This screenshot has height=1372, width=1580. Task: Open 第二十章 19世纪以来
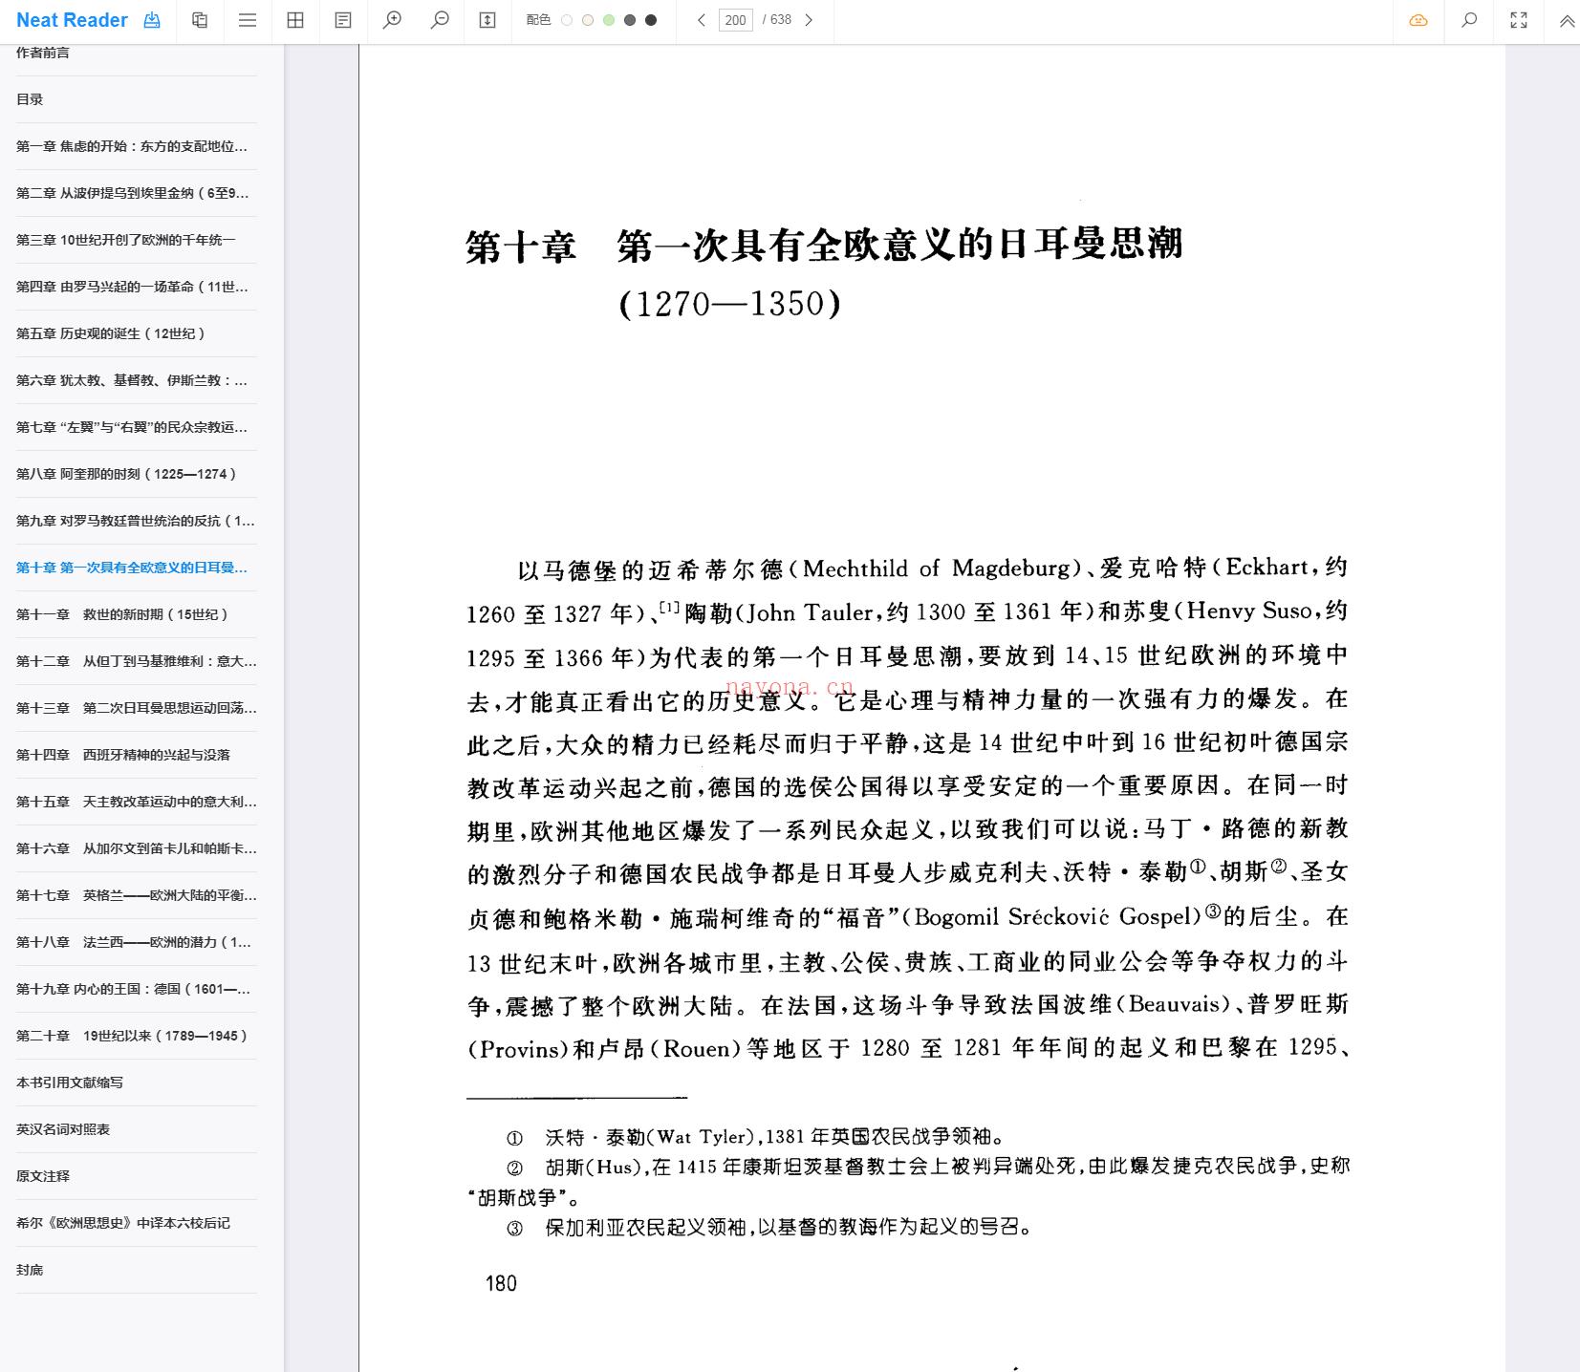pyautogui.click(x=136, y=1036)
